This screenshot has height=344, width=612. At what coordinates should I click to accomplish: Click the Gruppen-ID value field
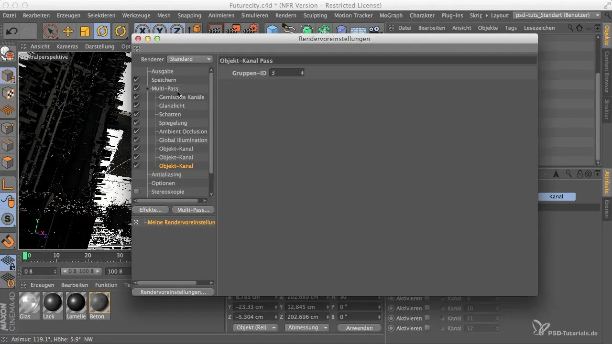pos(284,73)
